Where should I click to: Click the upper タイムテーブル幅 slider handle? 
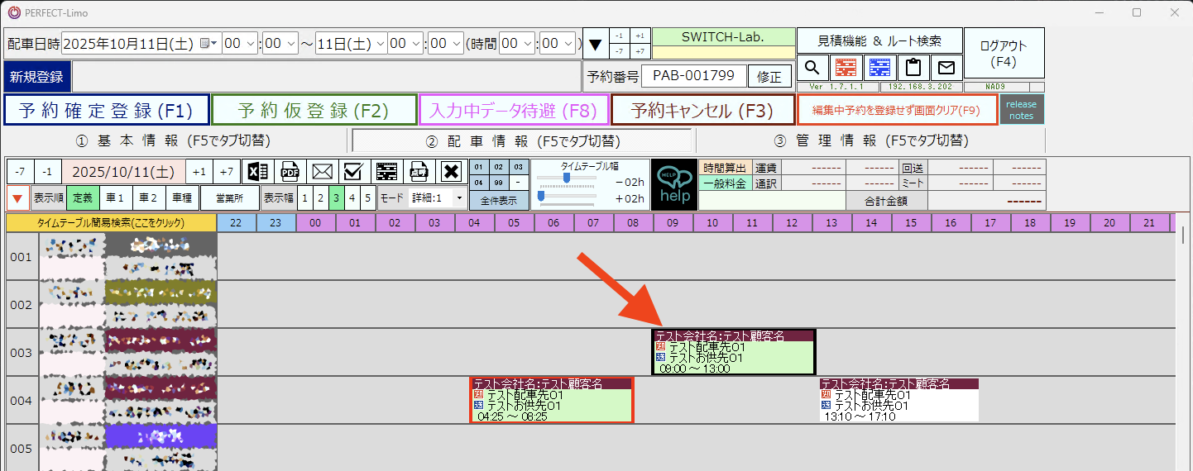[x=567, y=178]
